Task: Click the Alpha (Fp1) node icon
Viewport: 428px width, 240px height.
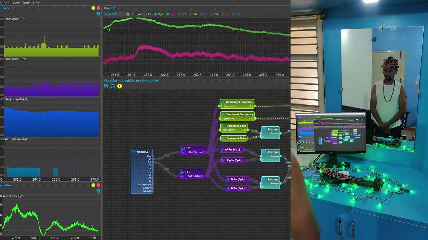Action: pos(222,150)
